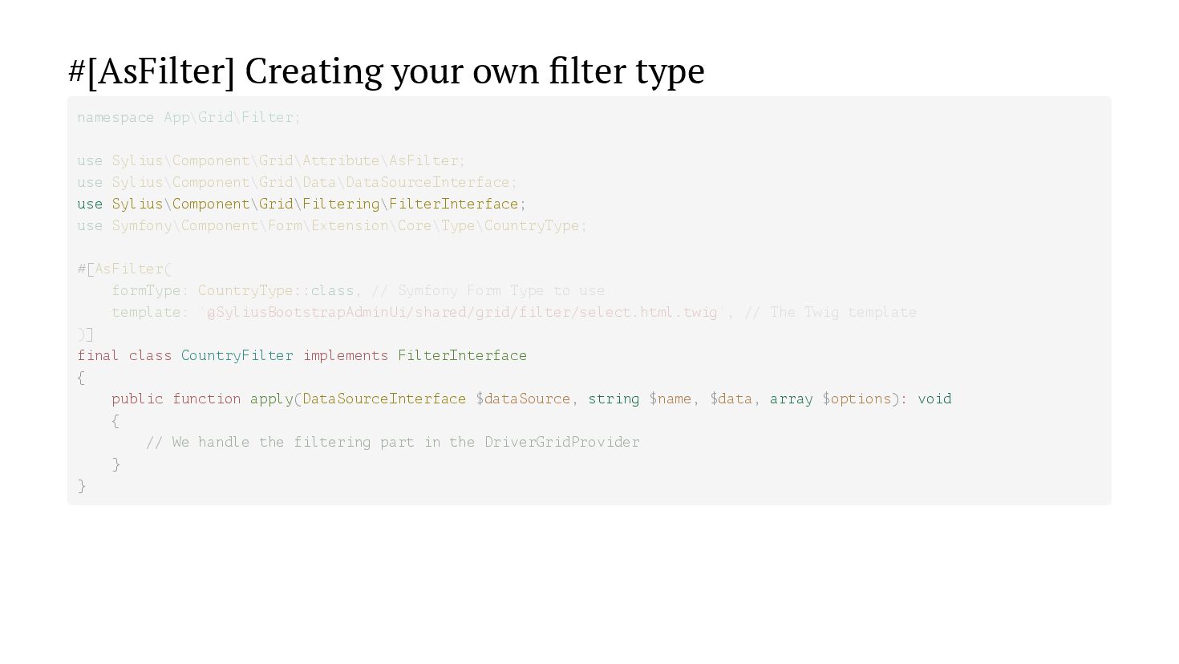Viewport: 1179px width, 664px height.
Task: Click the select.html.twig template string
Action: 462,313
